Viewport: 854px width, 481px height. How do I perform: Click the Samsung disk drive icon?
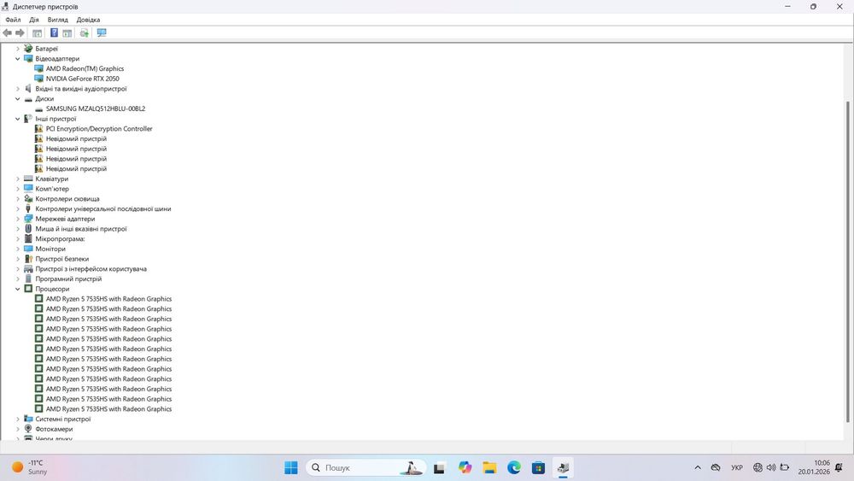38,109
